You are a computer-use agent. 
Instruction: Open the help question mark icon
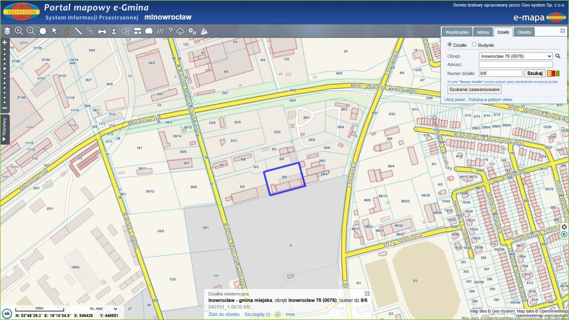point(170,31)
